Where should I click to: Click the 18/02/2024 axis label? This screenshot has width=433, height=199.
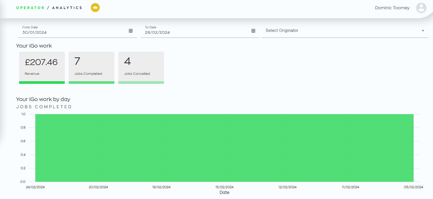tap(161, 187)
